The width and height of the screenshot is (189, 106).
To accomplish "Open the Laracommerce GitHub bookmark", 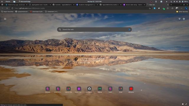I will [22, 12].
